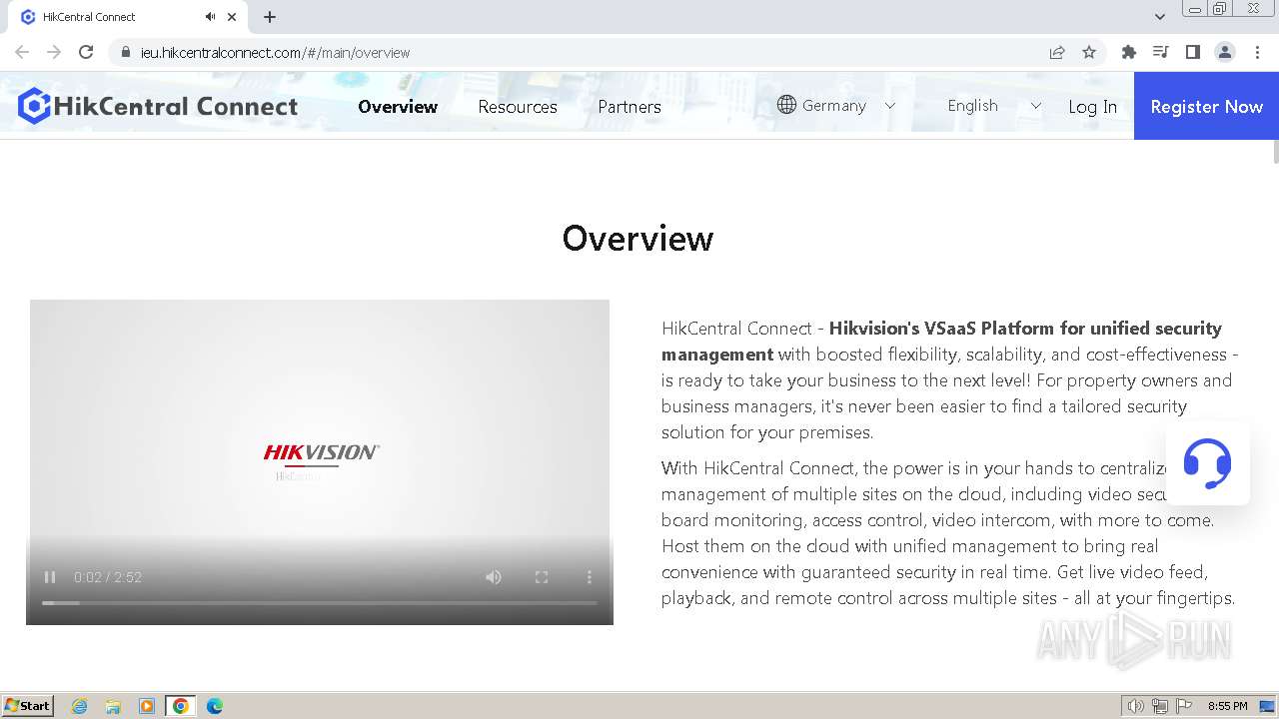Go back in browser history
This screenshot has height=719, width=1279.
tap(22, 52)
